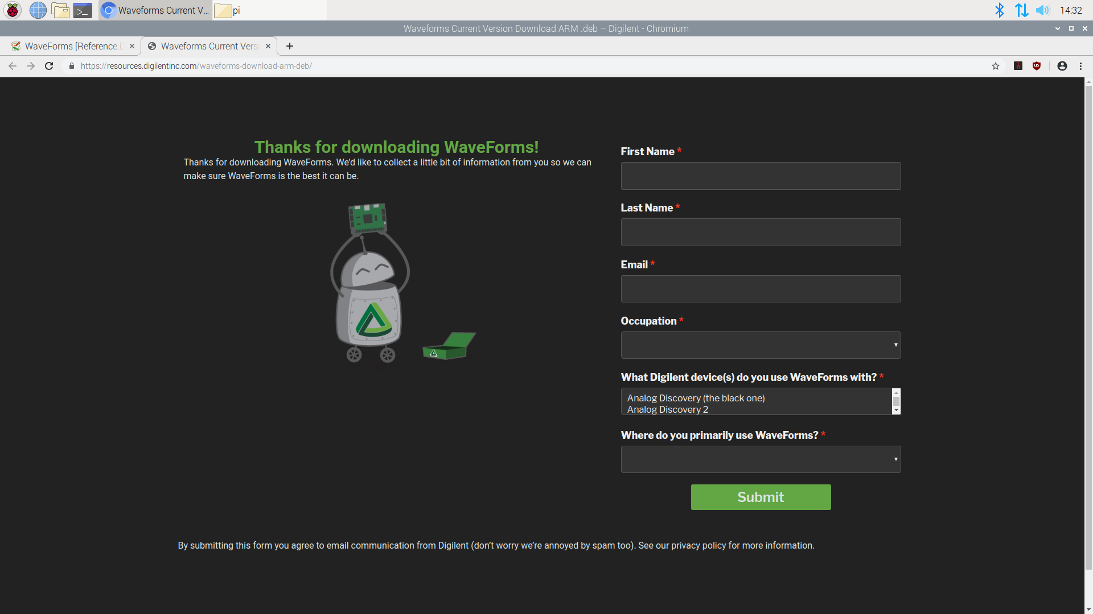Open the file manager taskbar icon
The image size is (1093, 614).
coord(60,10)
